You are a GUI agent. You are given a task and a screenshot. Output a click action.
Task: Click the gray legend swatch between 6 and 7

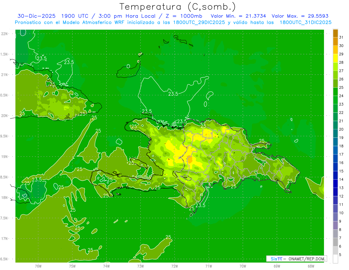pyautogui.click(x=335, y=242)
